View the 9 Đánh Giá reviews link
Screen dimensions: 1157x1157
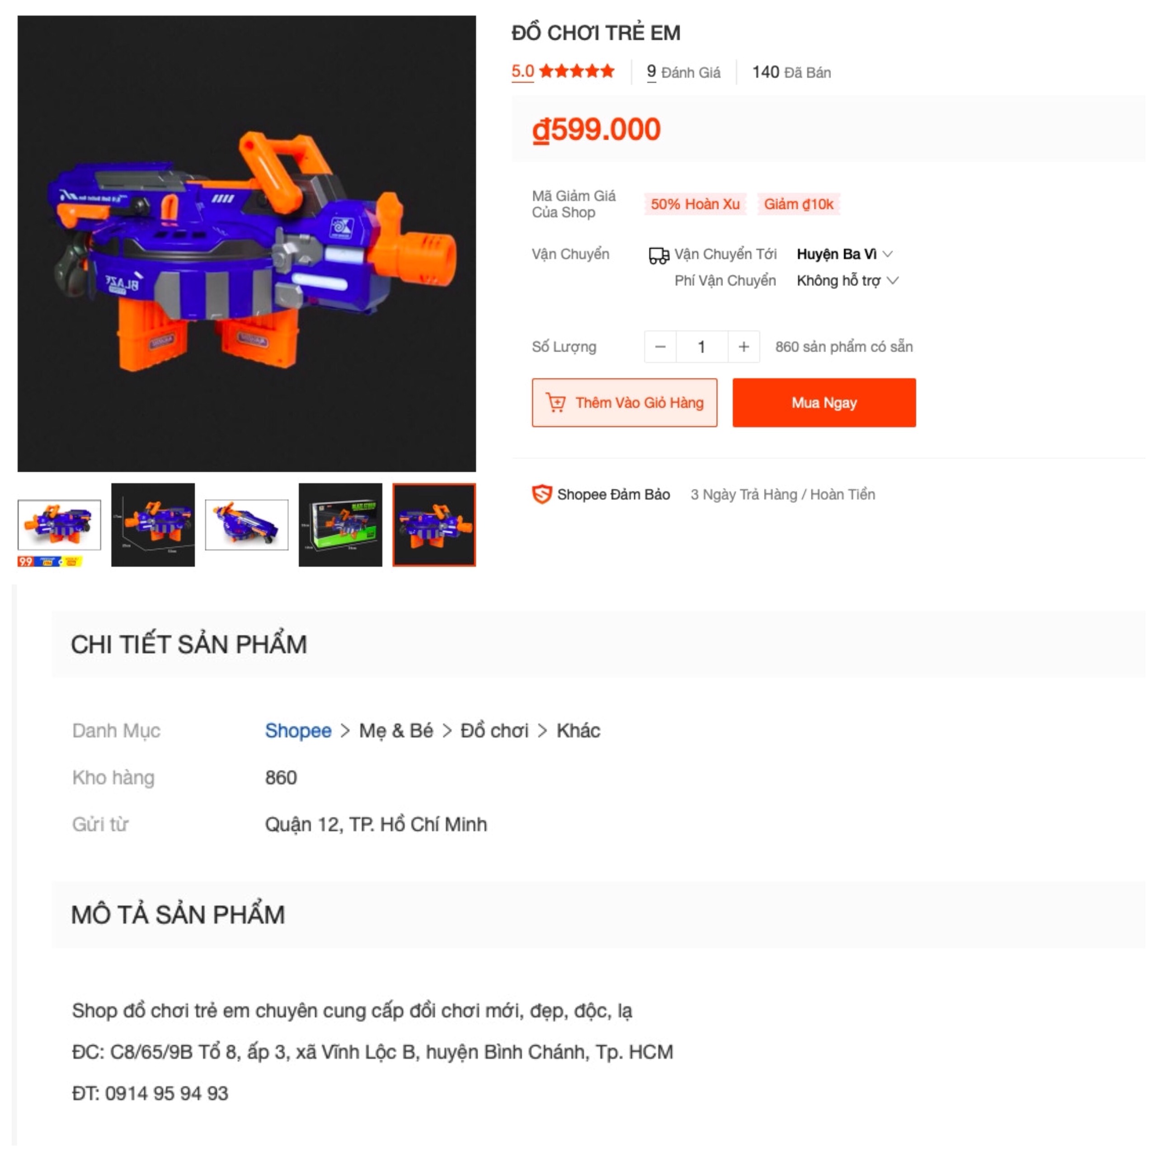(683, 72)
